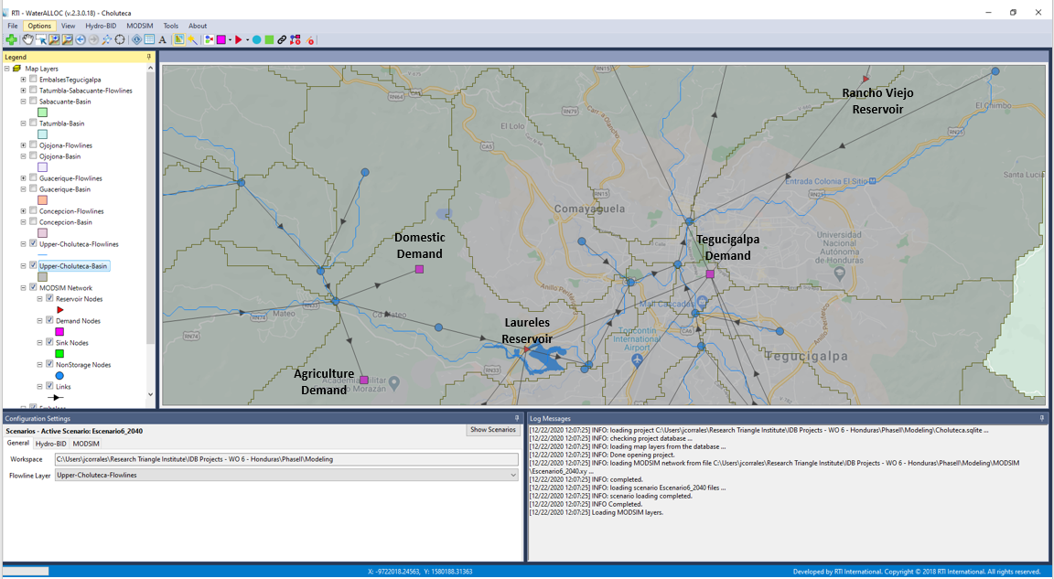This screenshot has height=579, width=1054.
Task: Enable the EmbalsesTegucigalpa layer checkbox
Action: (33, 80)
